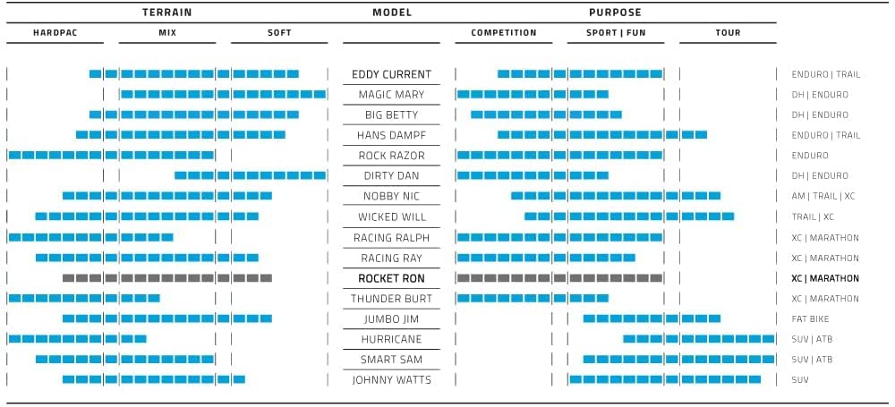Click the EDDY CURRENT model name
Viewport: 895px width, 407px height.
point(391,74)
